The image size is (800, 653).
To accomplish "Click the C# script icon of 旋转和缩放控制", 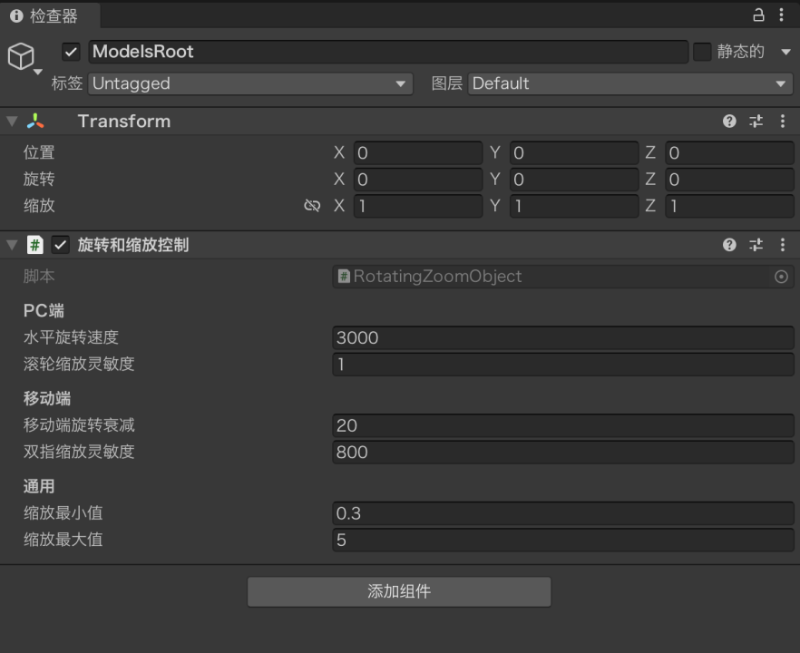I will (34, 245).
